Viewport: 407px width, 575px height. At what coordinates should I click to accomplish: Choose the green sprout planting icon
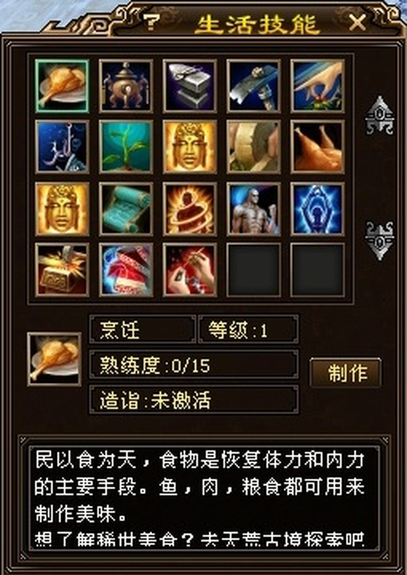coord(125,147)
